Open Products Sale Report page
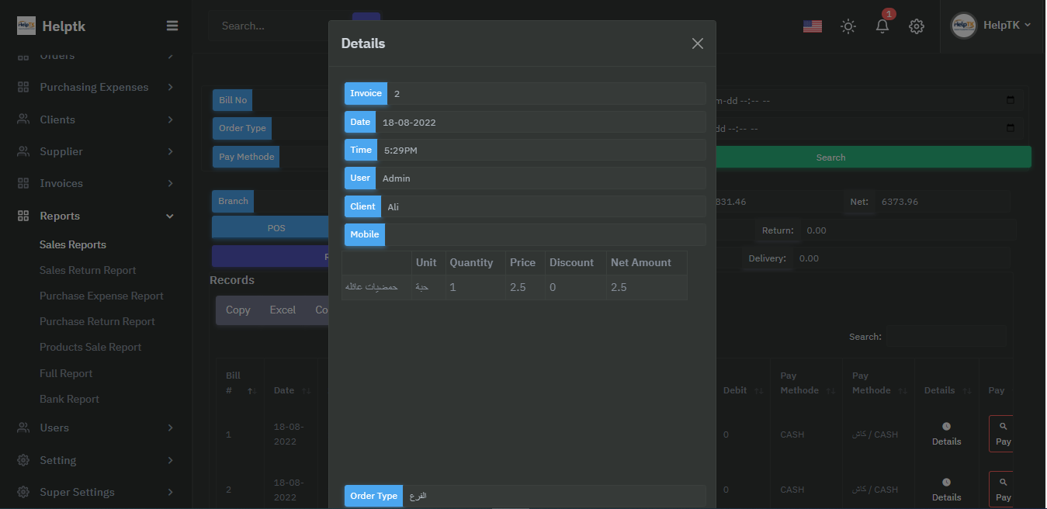Image resolution: width=1047 pixels, height=509 pixels. pyautogui.click(x=90, y=347)
